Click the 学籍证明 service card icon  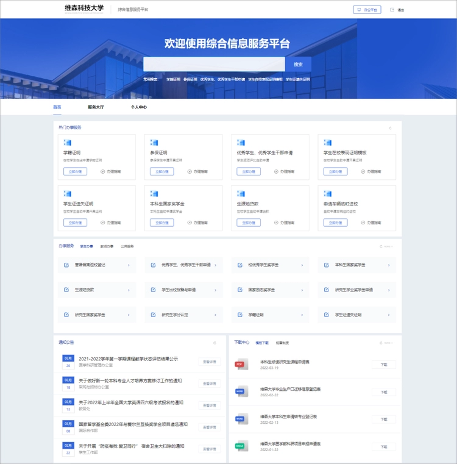coord(68,143)
